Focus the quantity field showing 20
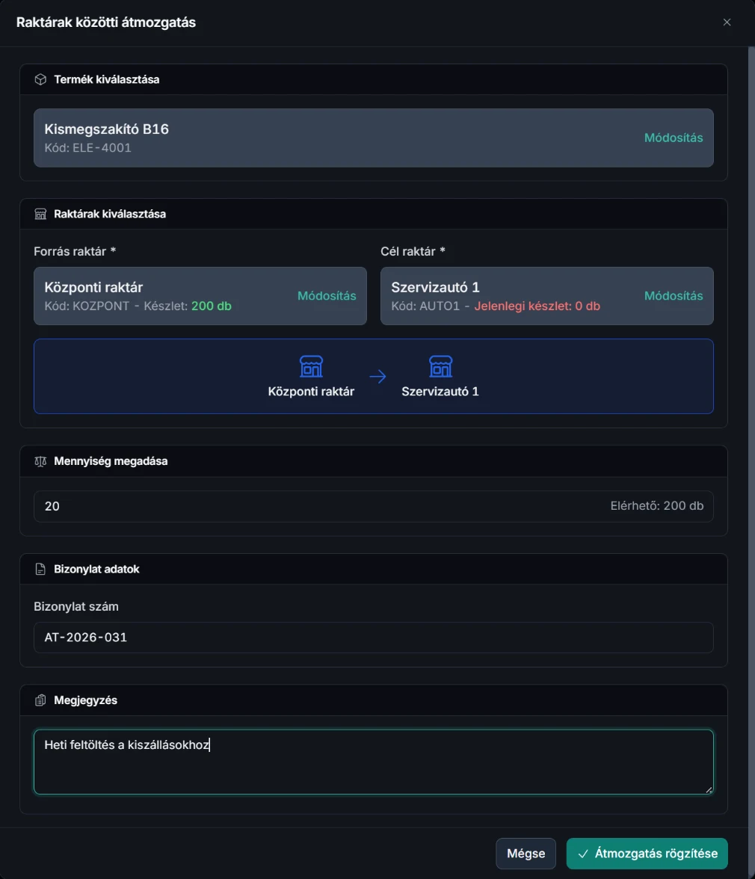 [373, 506]
